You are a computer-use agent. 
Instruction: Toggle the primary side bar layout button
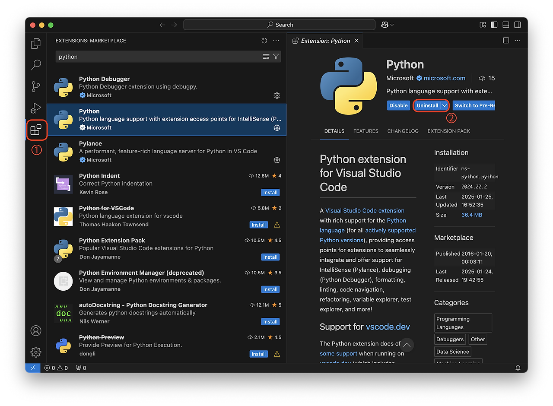pos(494,25)
